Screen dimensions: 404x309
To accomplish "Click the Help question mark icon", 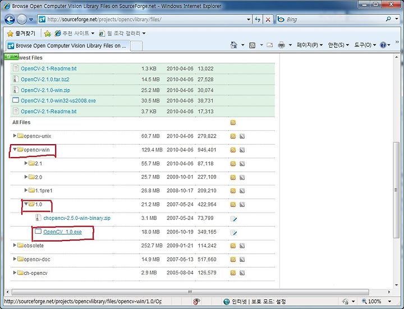I will tap(383, 45).
